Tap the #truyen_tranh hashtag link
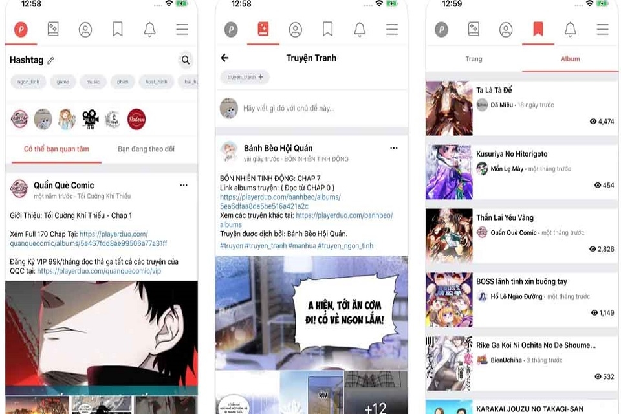621x414 pixels. pos(265,246)
